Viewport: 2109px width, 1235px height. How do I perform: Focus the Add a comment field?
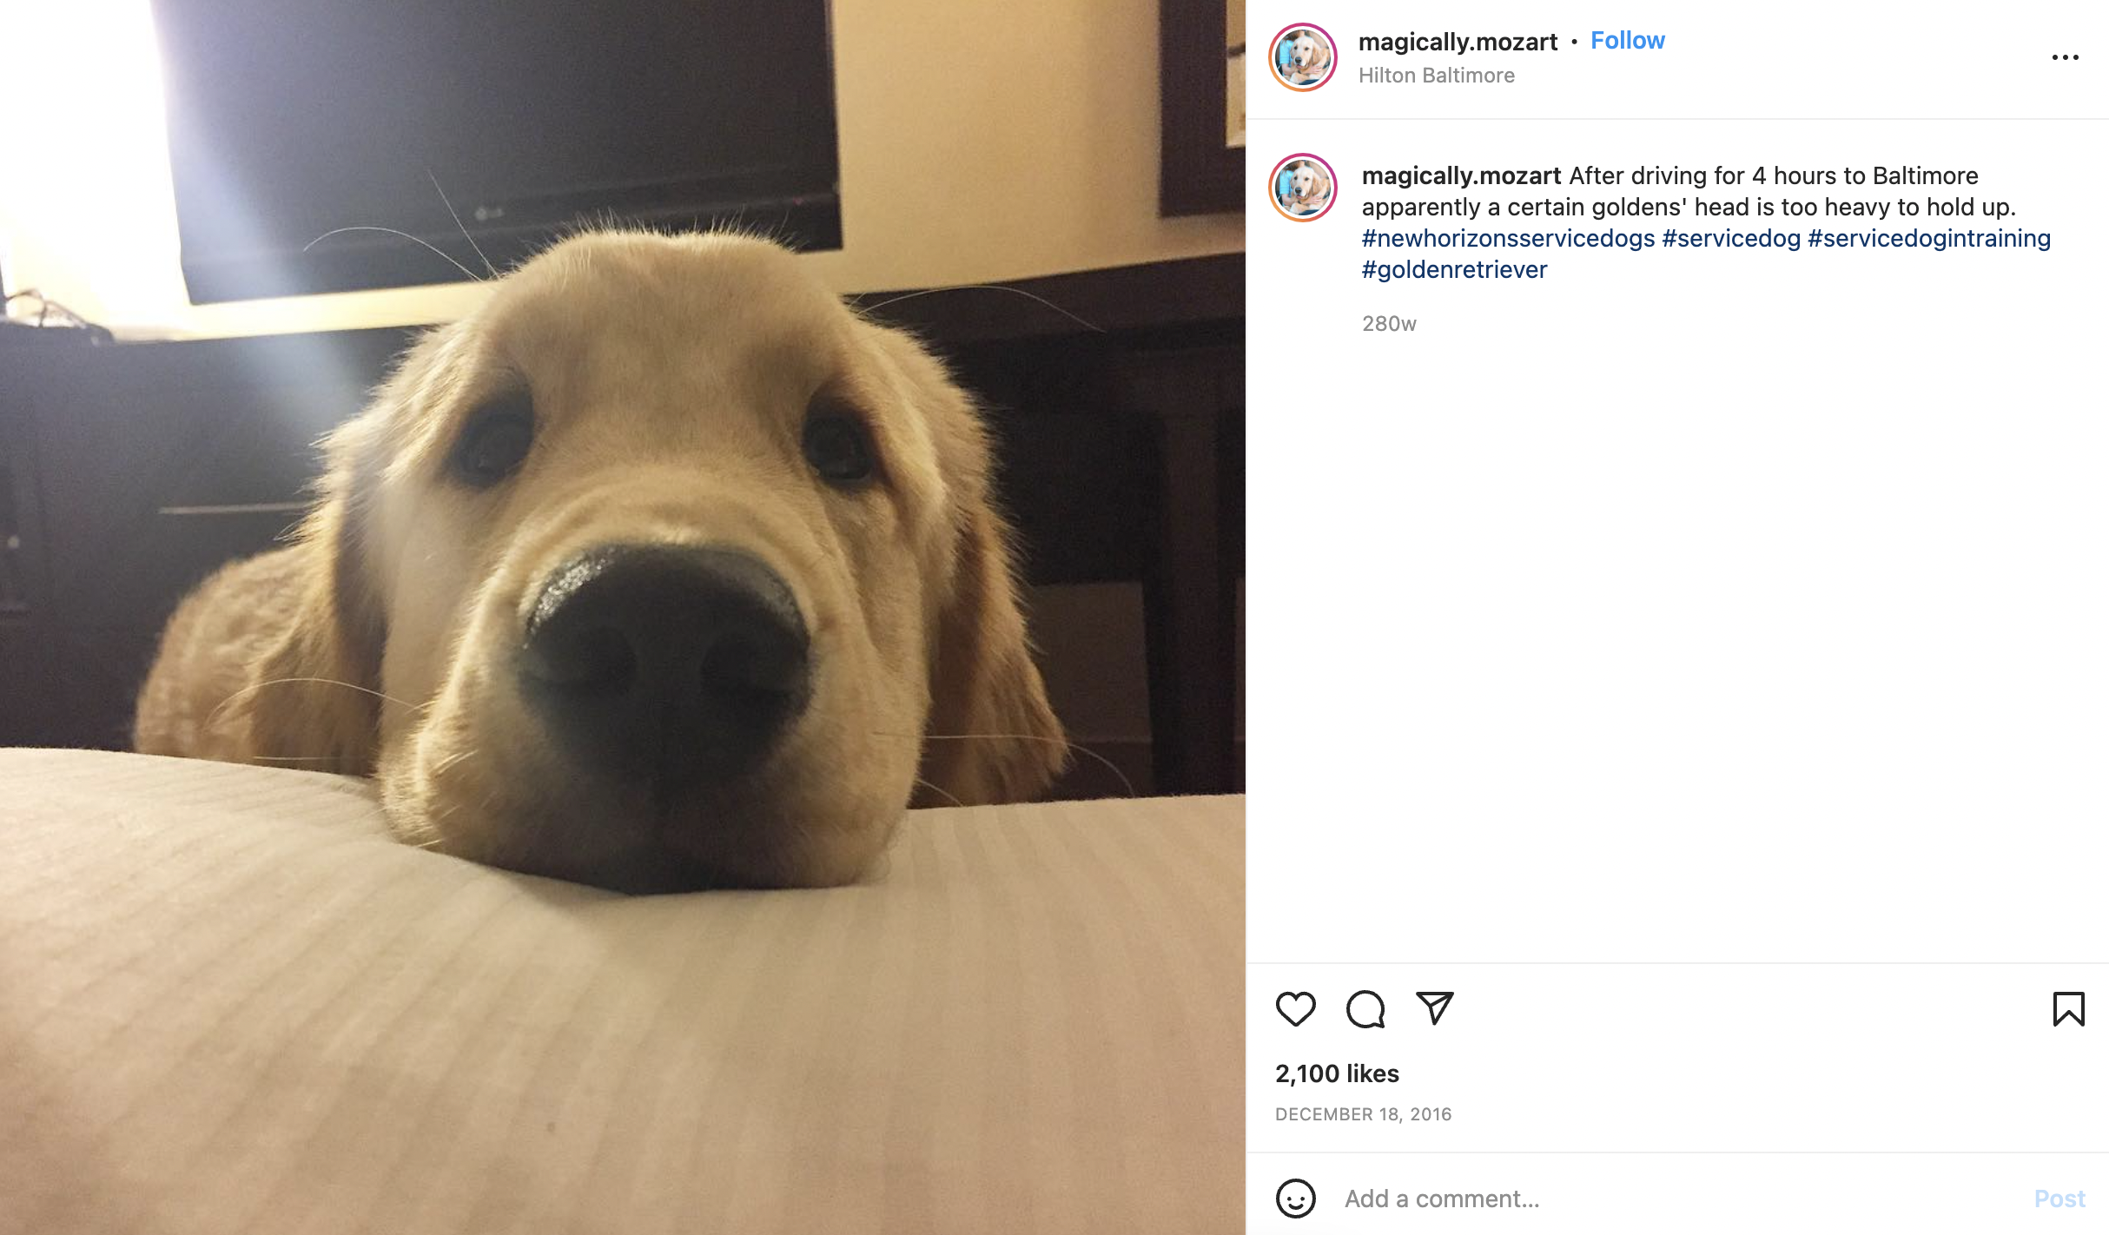(x=1676, y=1199)
